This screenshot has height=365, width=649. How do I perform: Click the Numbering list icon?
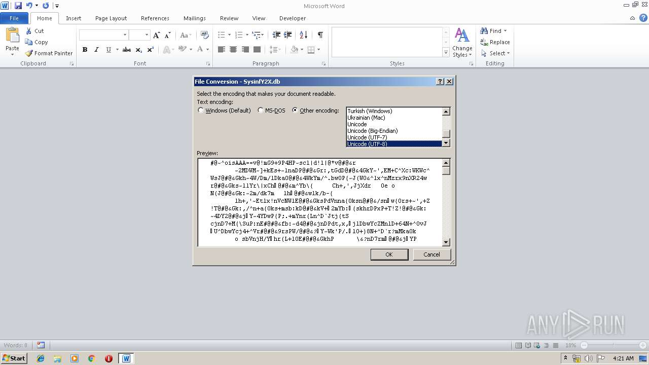coord(239,35)
